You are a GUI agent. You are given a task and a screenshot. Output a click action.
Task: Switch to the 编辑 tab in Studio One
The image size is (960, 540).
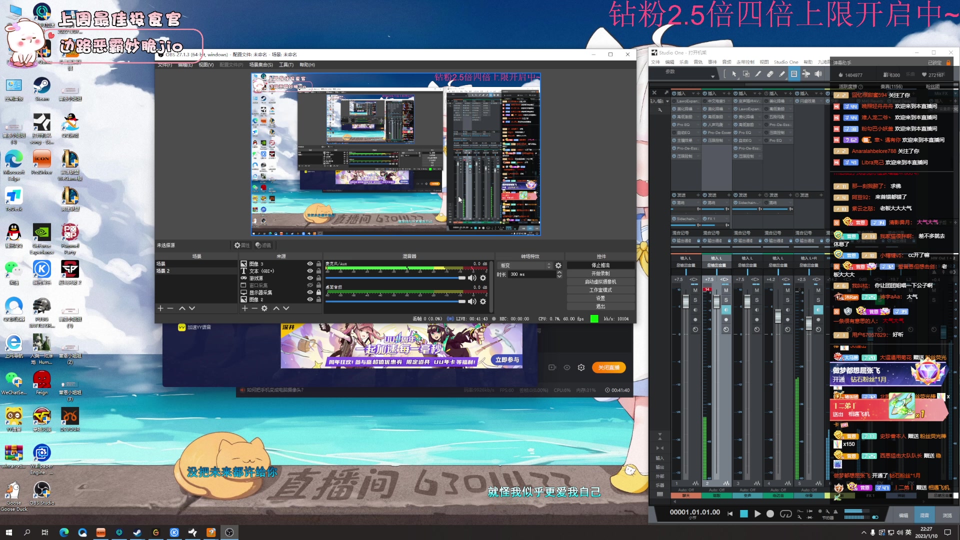pyautogui.click(x=903, y=515)
